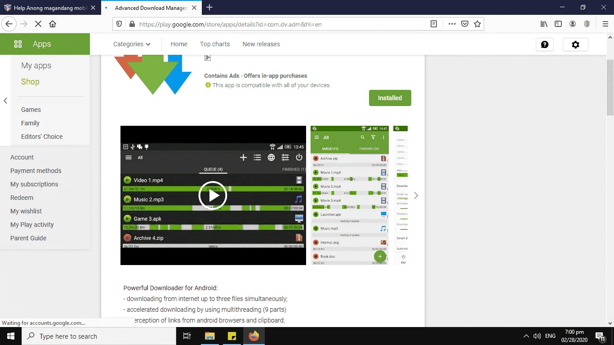Click the tracking protection shield icon in the address bar

click(119, 24)
